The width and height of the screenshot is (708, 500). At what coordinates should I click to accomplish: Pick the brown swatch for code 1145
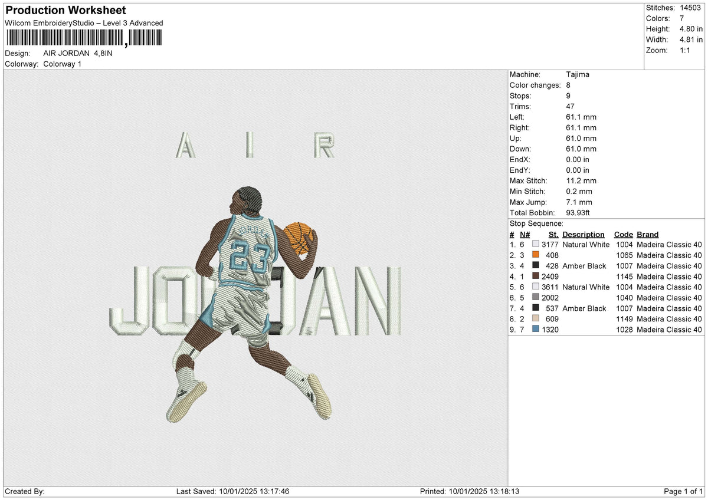coord(536,277)
